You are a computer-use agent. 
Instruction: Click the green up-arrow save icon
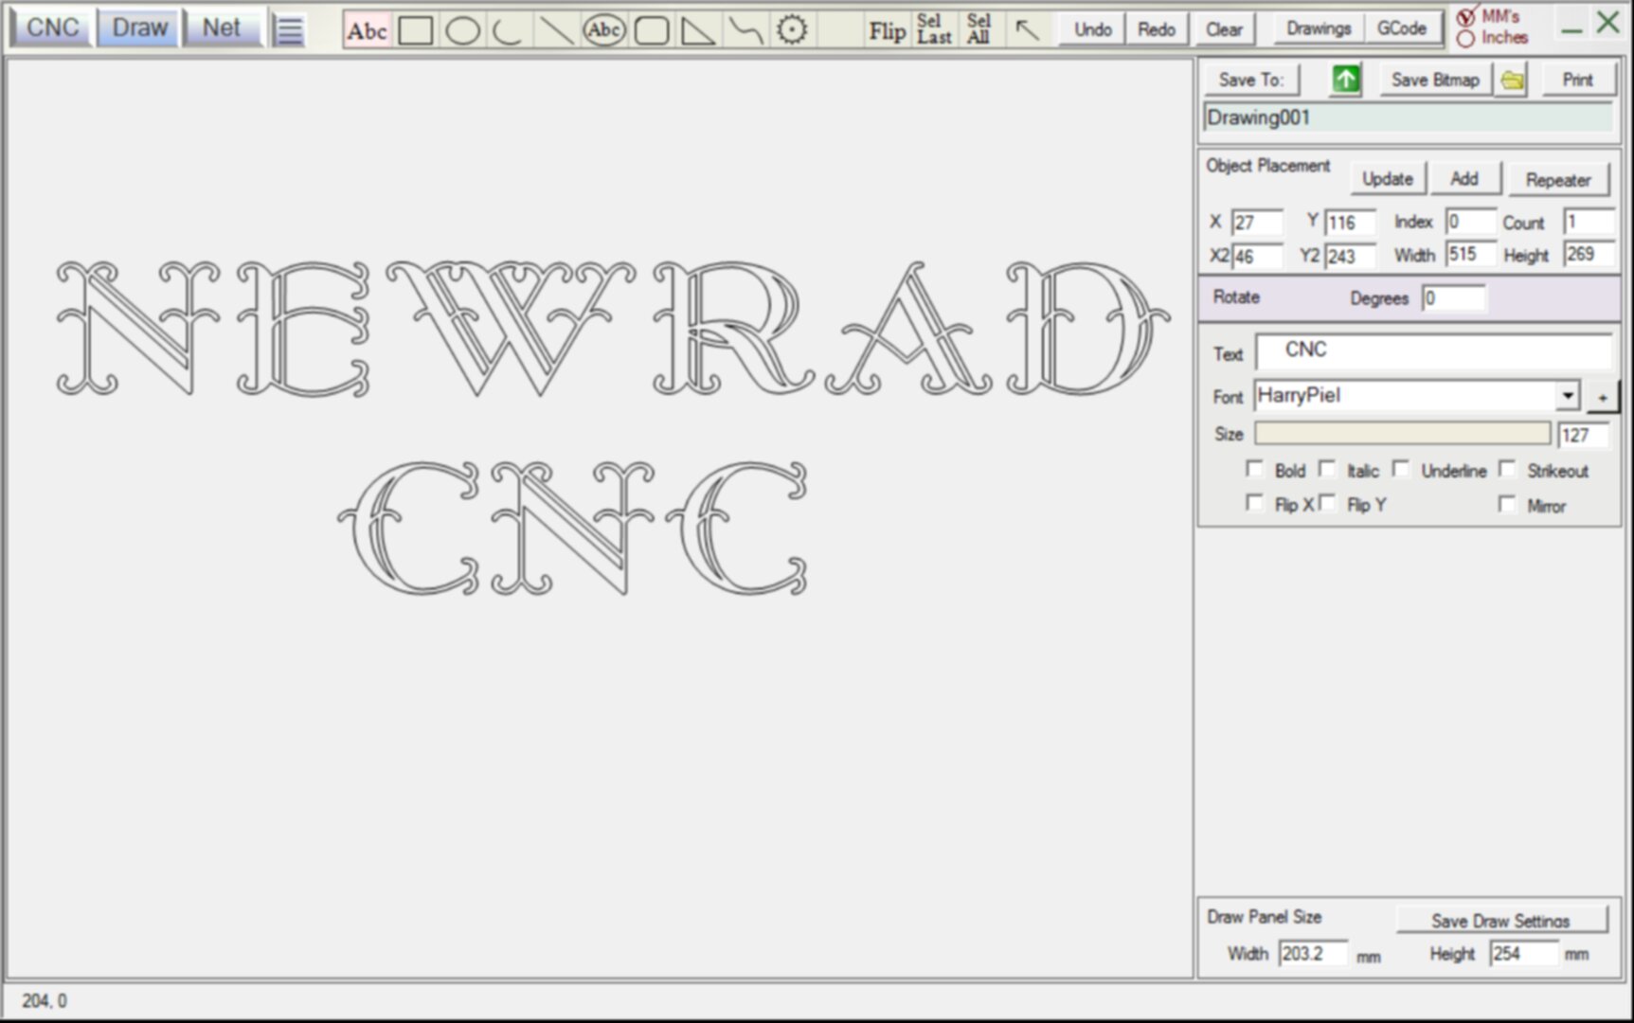1345,80
